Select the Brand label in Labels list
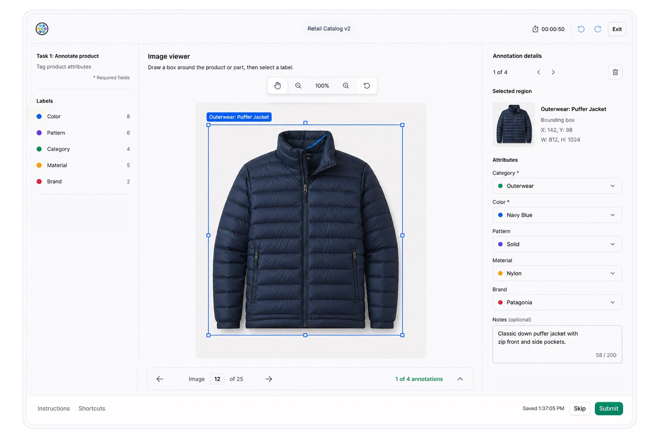659x439 pixels. point(83,181)
